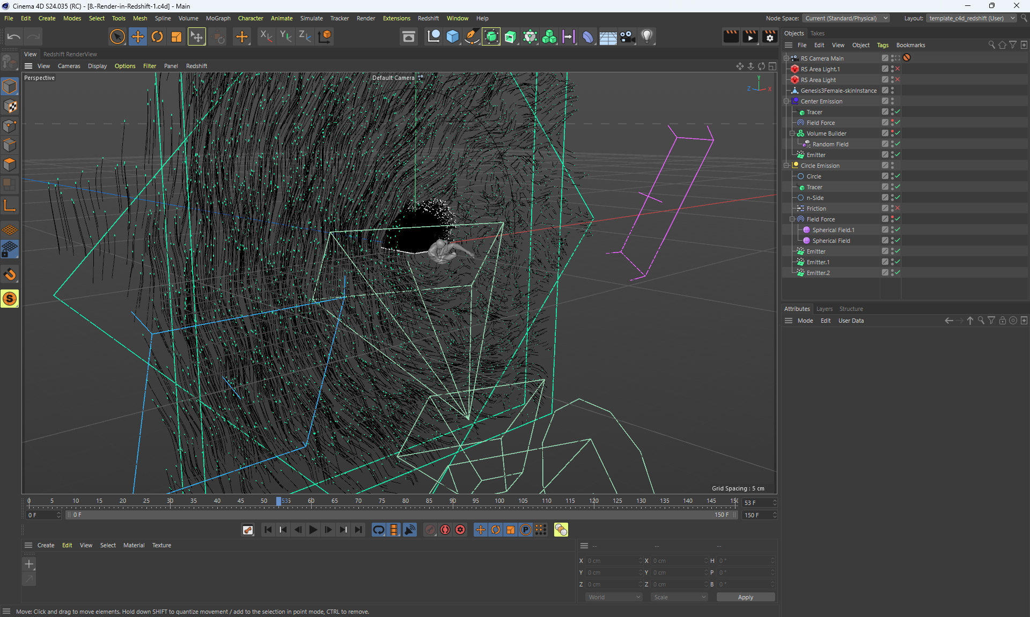Toggle the enable checkmark of Friction object
The image size is (1030, 617).
coord(897,208)
